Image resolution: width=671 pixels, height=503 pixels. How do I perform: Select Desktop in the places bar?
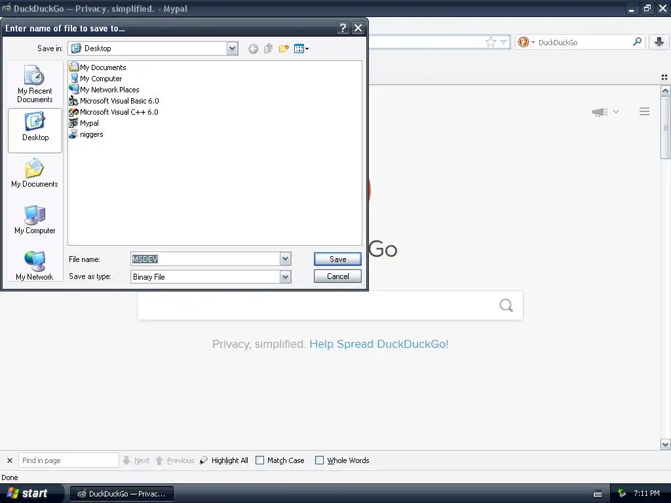click(35, 130)
